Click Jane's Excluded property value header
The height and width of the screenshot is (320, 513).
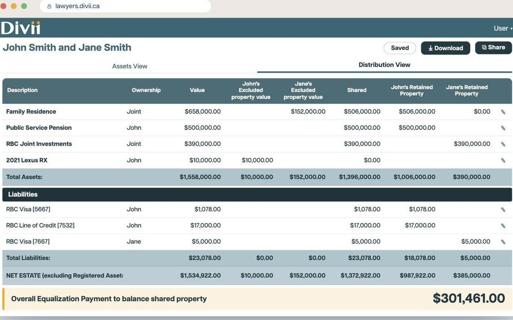pyautogui.click(x=303, y=90)
